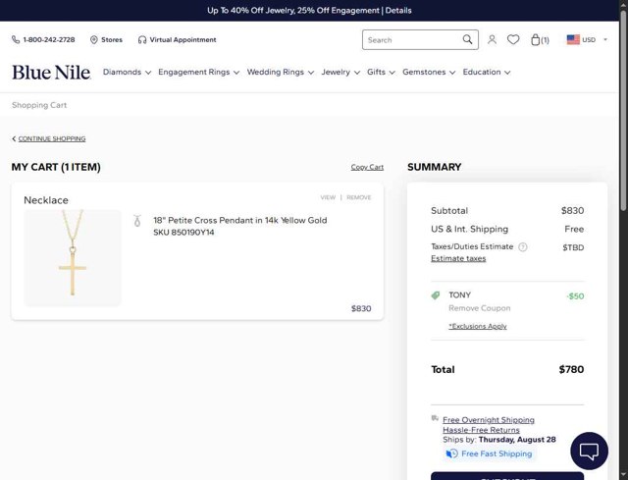Expand the Education menu

487,72
